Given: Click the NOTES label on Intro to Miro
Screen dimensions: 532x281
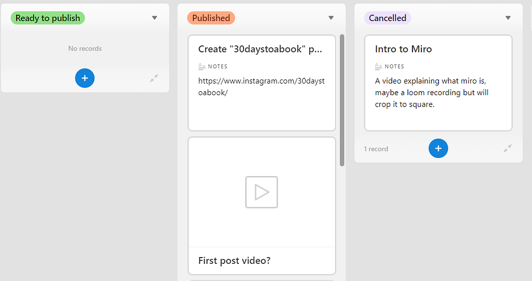Looking at the screenshot, I should click(x=394, y=66).
